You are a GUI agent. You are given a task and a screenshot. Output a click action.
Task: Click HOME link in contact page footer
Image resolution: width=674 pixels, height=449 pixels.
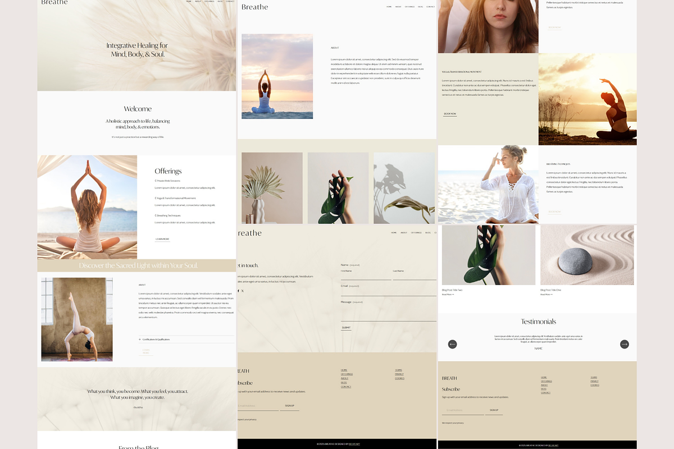pyautogui.click(x=344, y=370)
